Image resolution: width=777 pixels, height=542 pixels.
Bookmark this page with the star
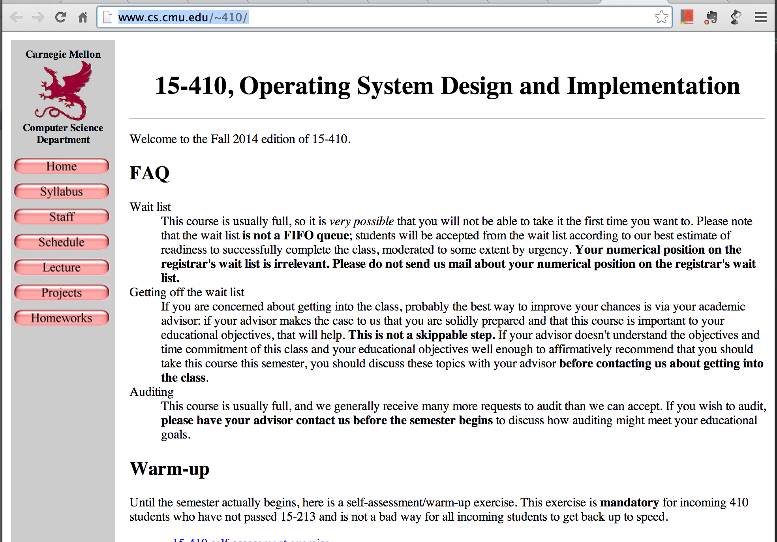point(661,17)
